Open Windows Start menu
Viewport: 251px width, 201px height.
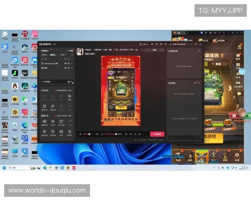[x=4, y=167]
